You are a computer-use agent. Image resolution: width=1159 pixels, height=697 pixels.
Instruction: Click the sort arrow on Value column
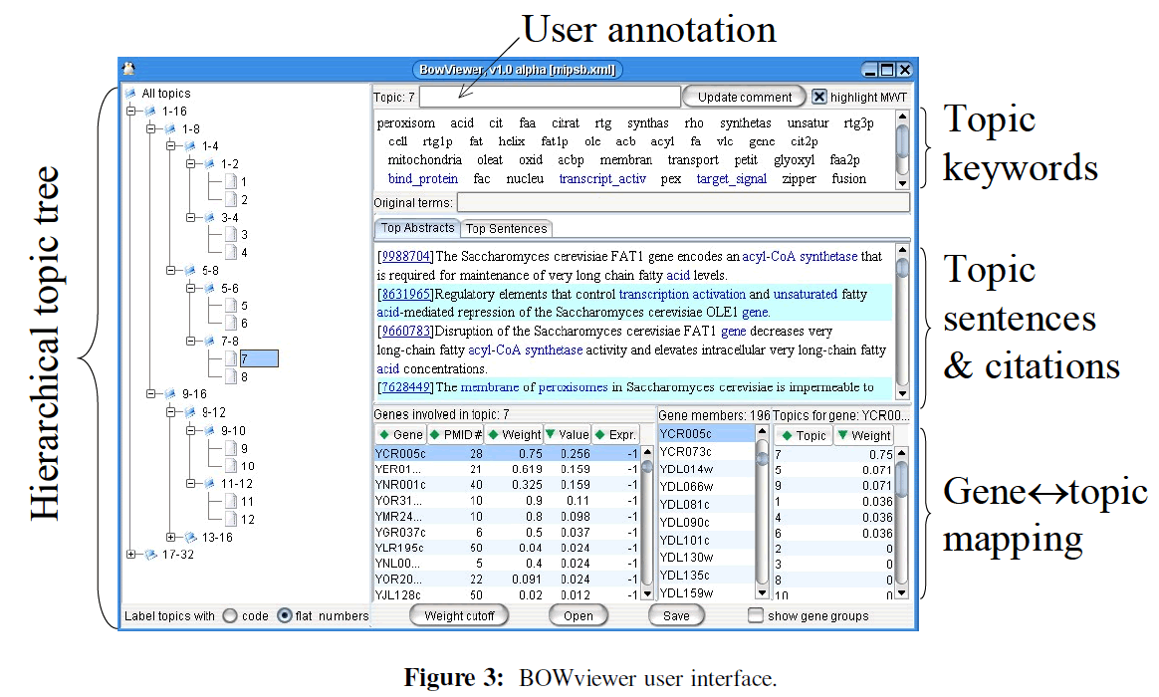(x=551, y=435)
